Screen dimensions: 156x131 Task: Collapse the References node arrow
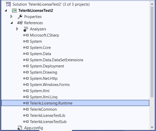tap(11, 23)
